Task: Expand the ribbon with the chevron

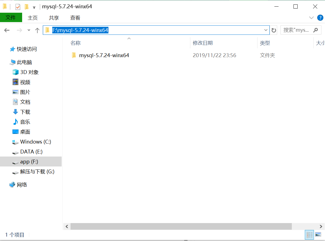Action: pos(311,18)
